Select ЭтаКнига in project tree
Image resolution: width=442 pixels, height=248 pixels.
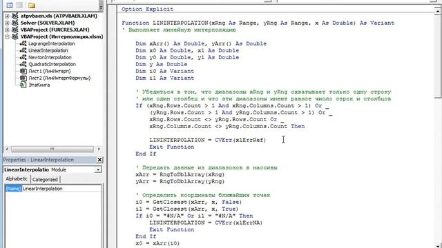39,85
